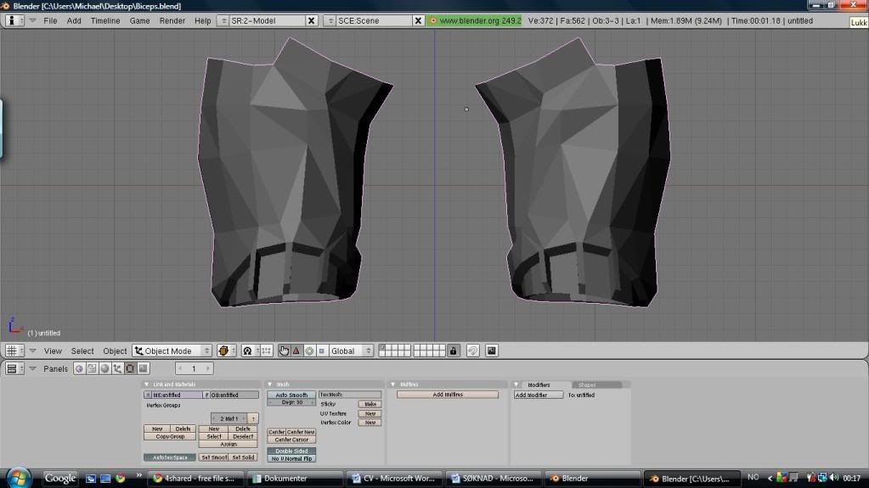Toggle the Auto Smooth button

click(x=291, y=395)
